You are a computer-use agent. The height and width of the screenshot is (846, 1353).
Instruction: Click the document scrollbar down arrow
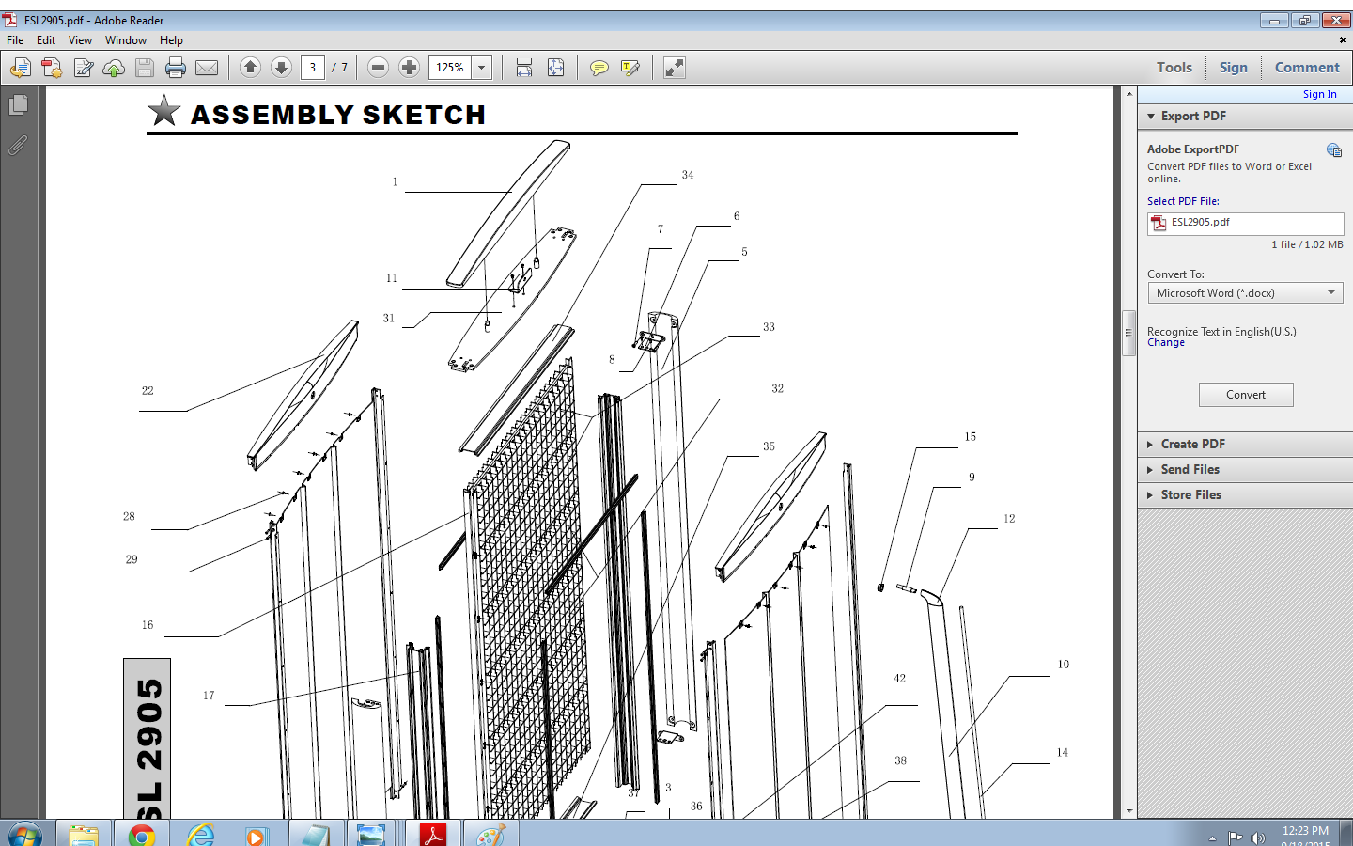pyautogui.click(x=1129, y=810)
